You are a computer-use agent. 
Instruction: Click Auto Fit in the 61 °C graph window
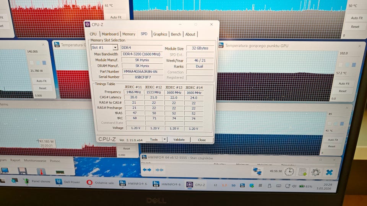click(x=116, y=17)
